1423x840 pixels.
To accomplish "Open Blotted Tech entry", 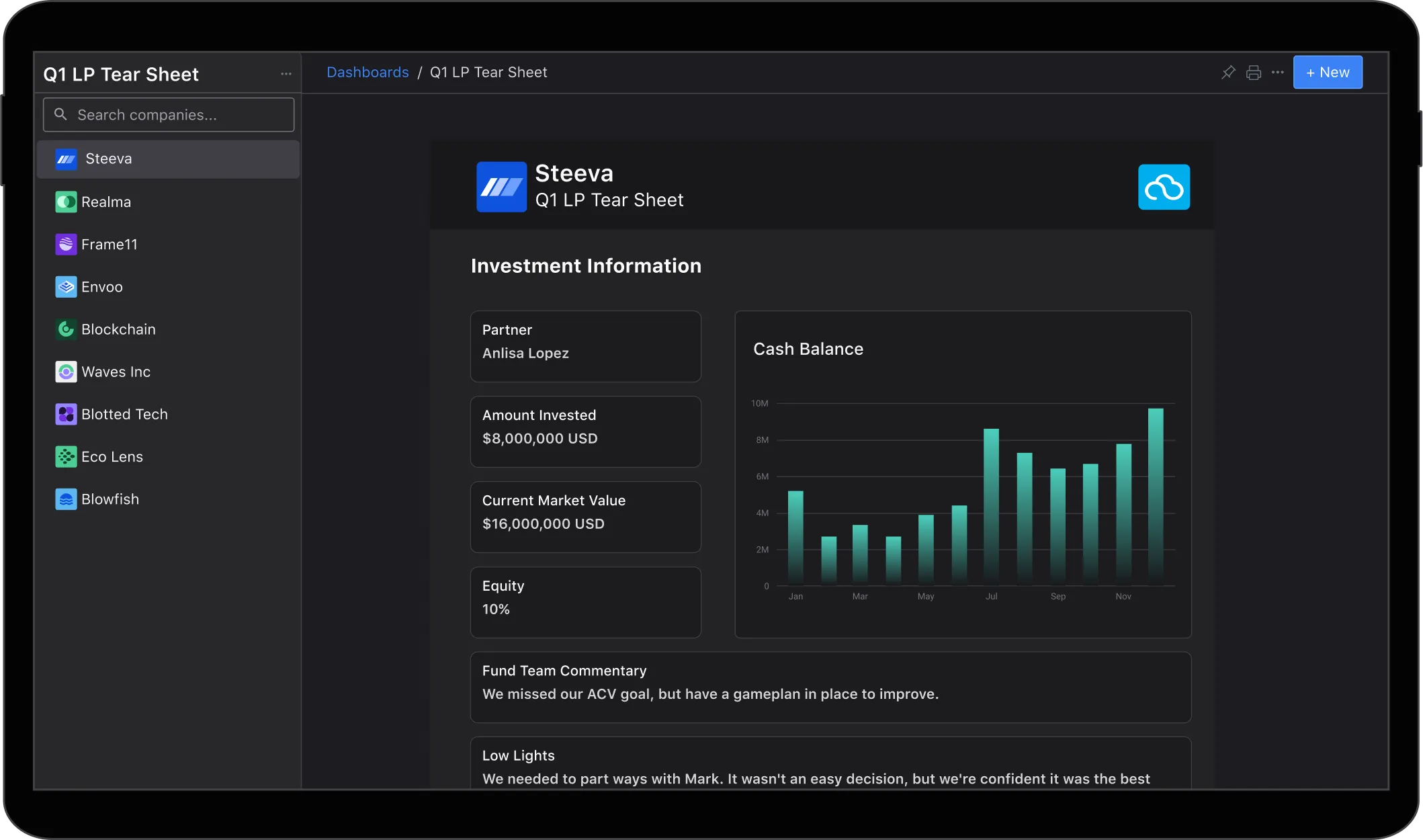I will (168, 414).
